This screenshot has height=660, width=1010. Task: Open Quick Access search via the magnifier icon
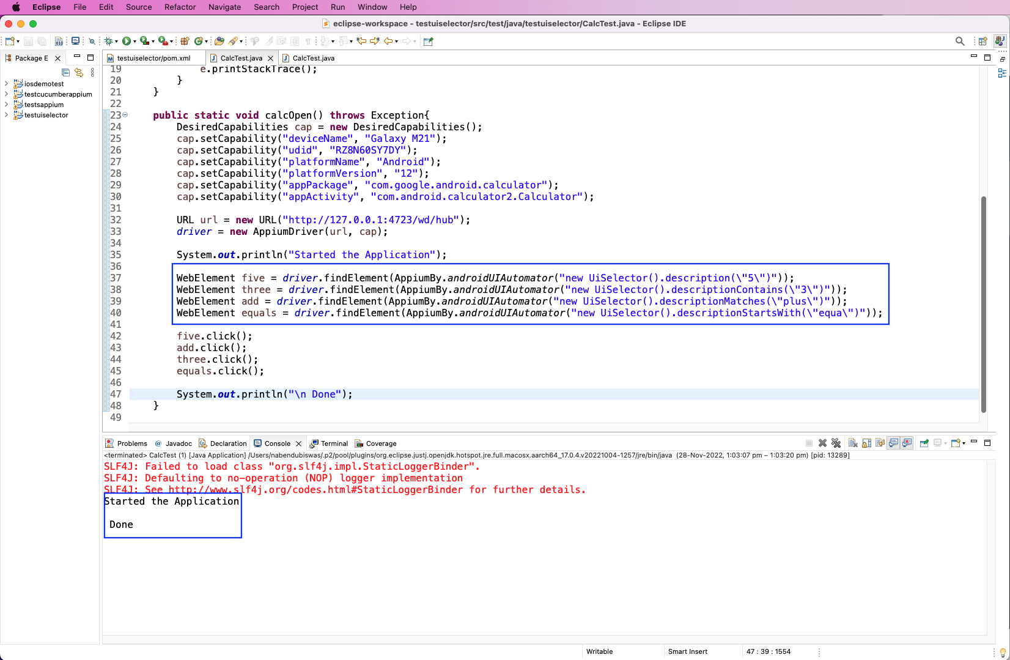pyautogui.click(x=960, y=41)
